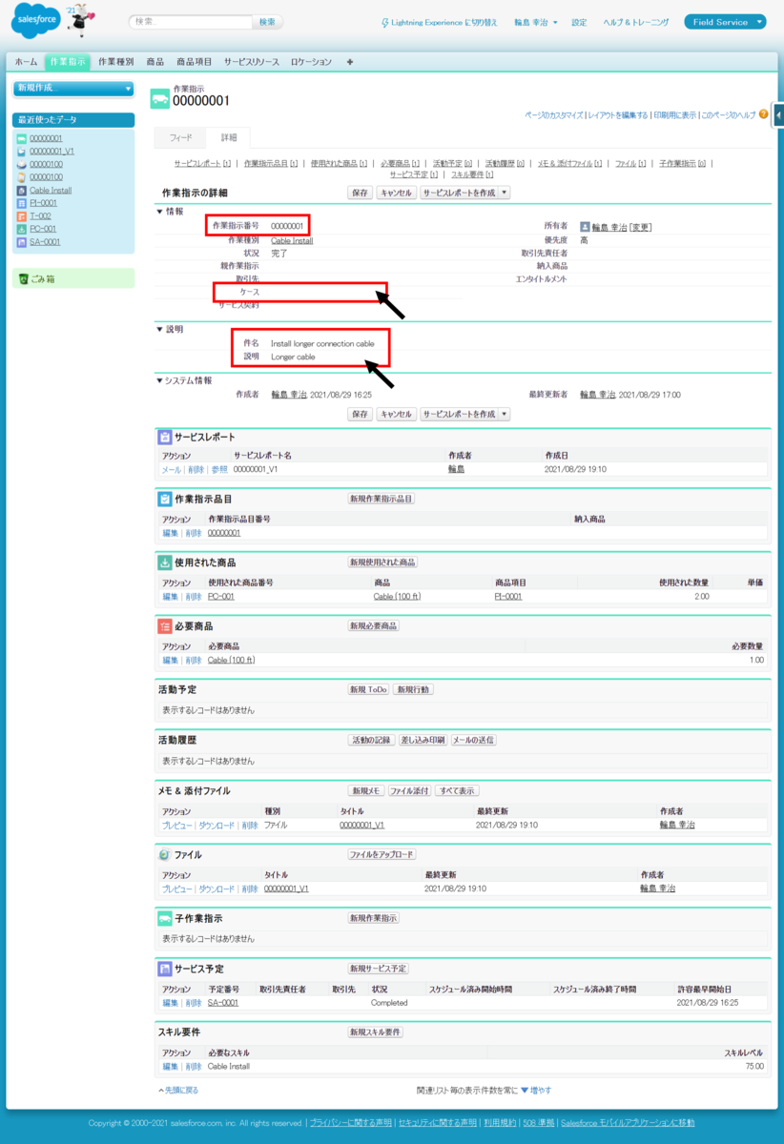Click the 検索 search button
This screenshot has height=1144, width=784.
click(267, 22)
